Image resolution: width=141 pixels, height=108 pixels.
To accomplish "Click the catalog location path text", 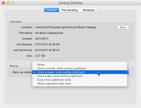I will 65,27.
